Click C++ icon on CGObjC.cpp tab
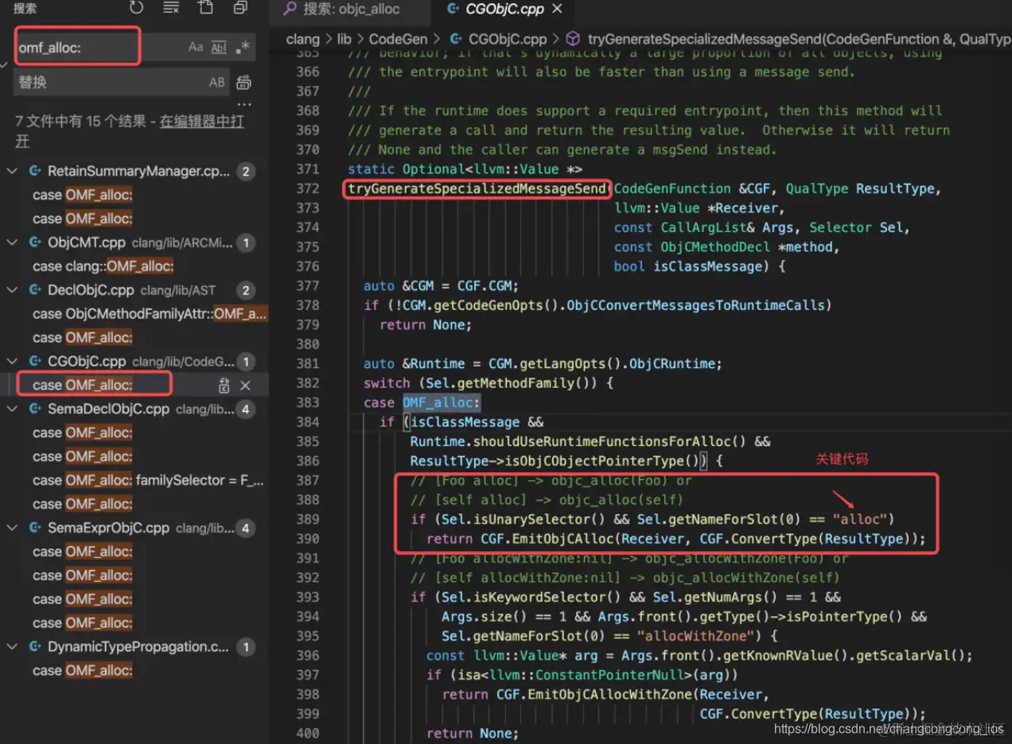The width and height of the screenshot is (1012, 744). [453, 10]
